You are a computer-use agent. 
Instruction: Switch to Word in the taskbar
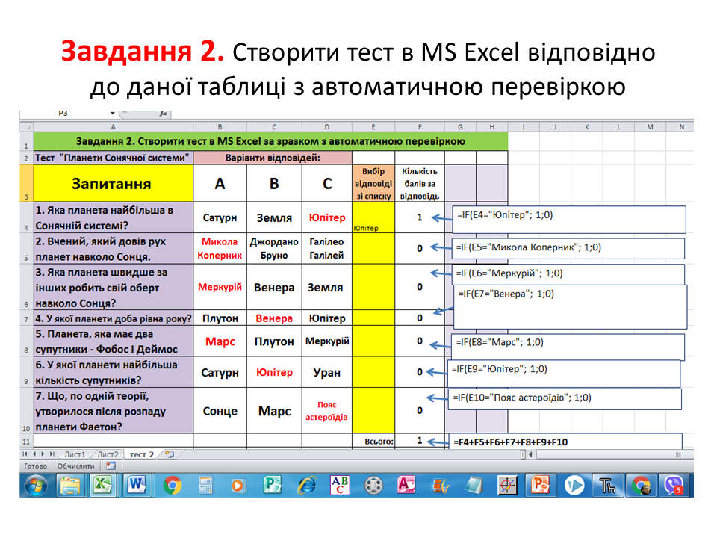(137, 486)
